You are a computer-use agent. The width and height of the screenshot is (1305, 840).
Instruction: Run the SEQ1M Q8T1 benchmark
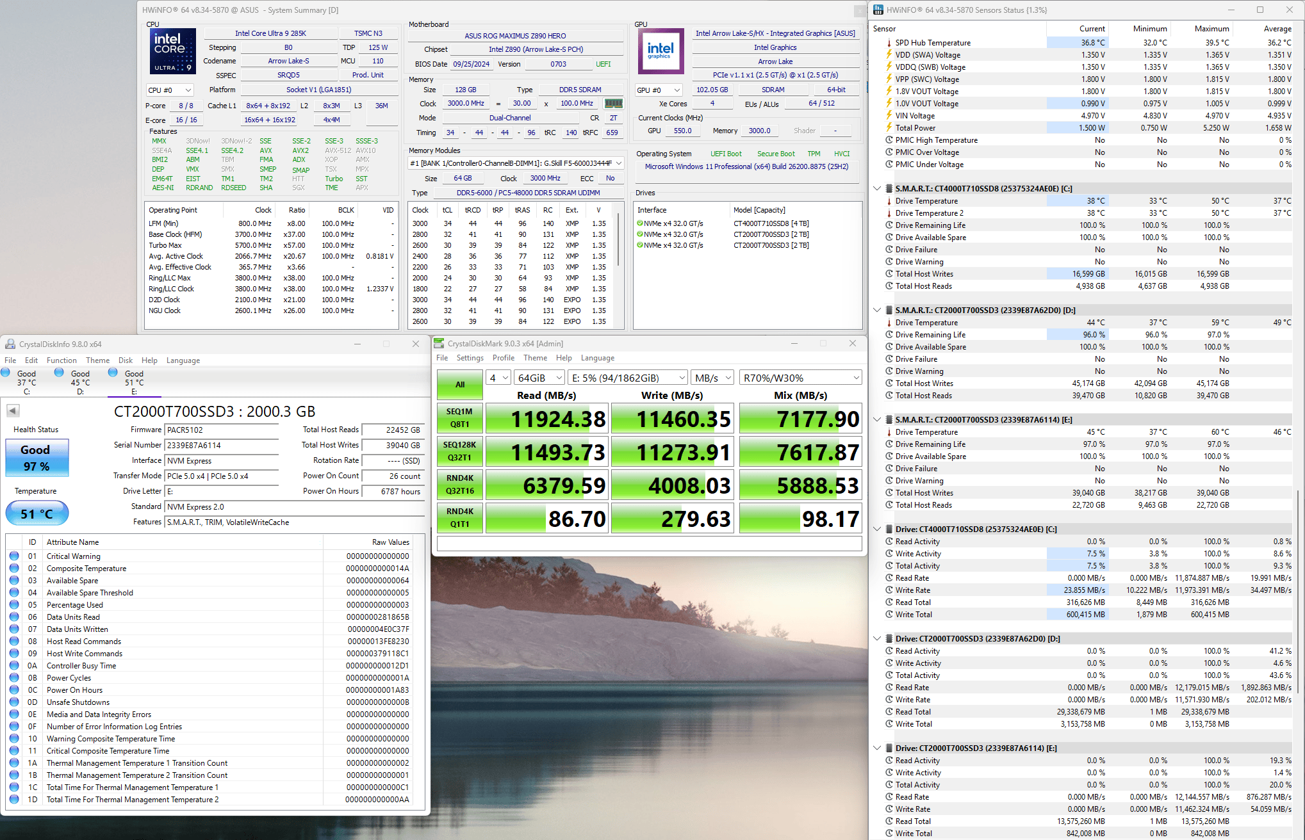click(x=460, y=418)
